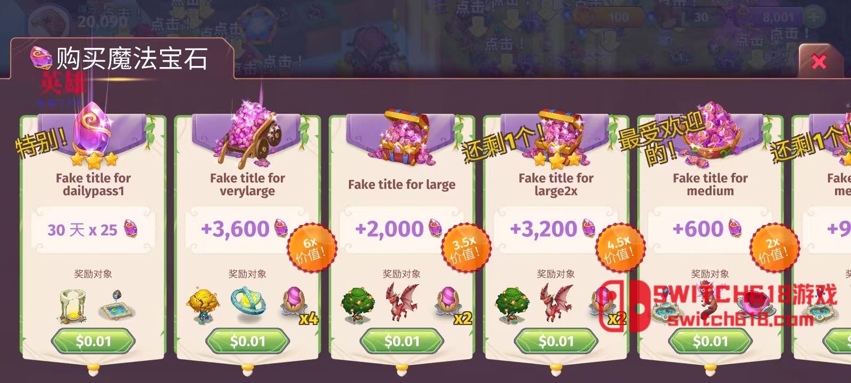Tap the golden tree reward in verylarge
The height and width of the screenshot is (383, 851).
click(x=203, y=305)
